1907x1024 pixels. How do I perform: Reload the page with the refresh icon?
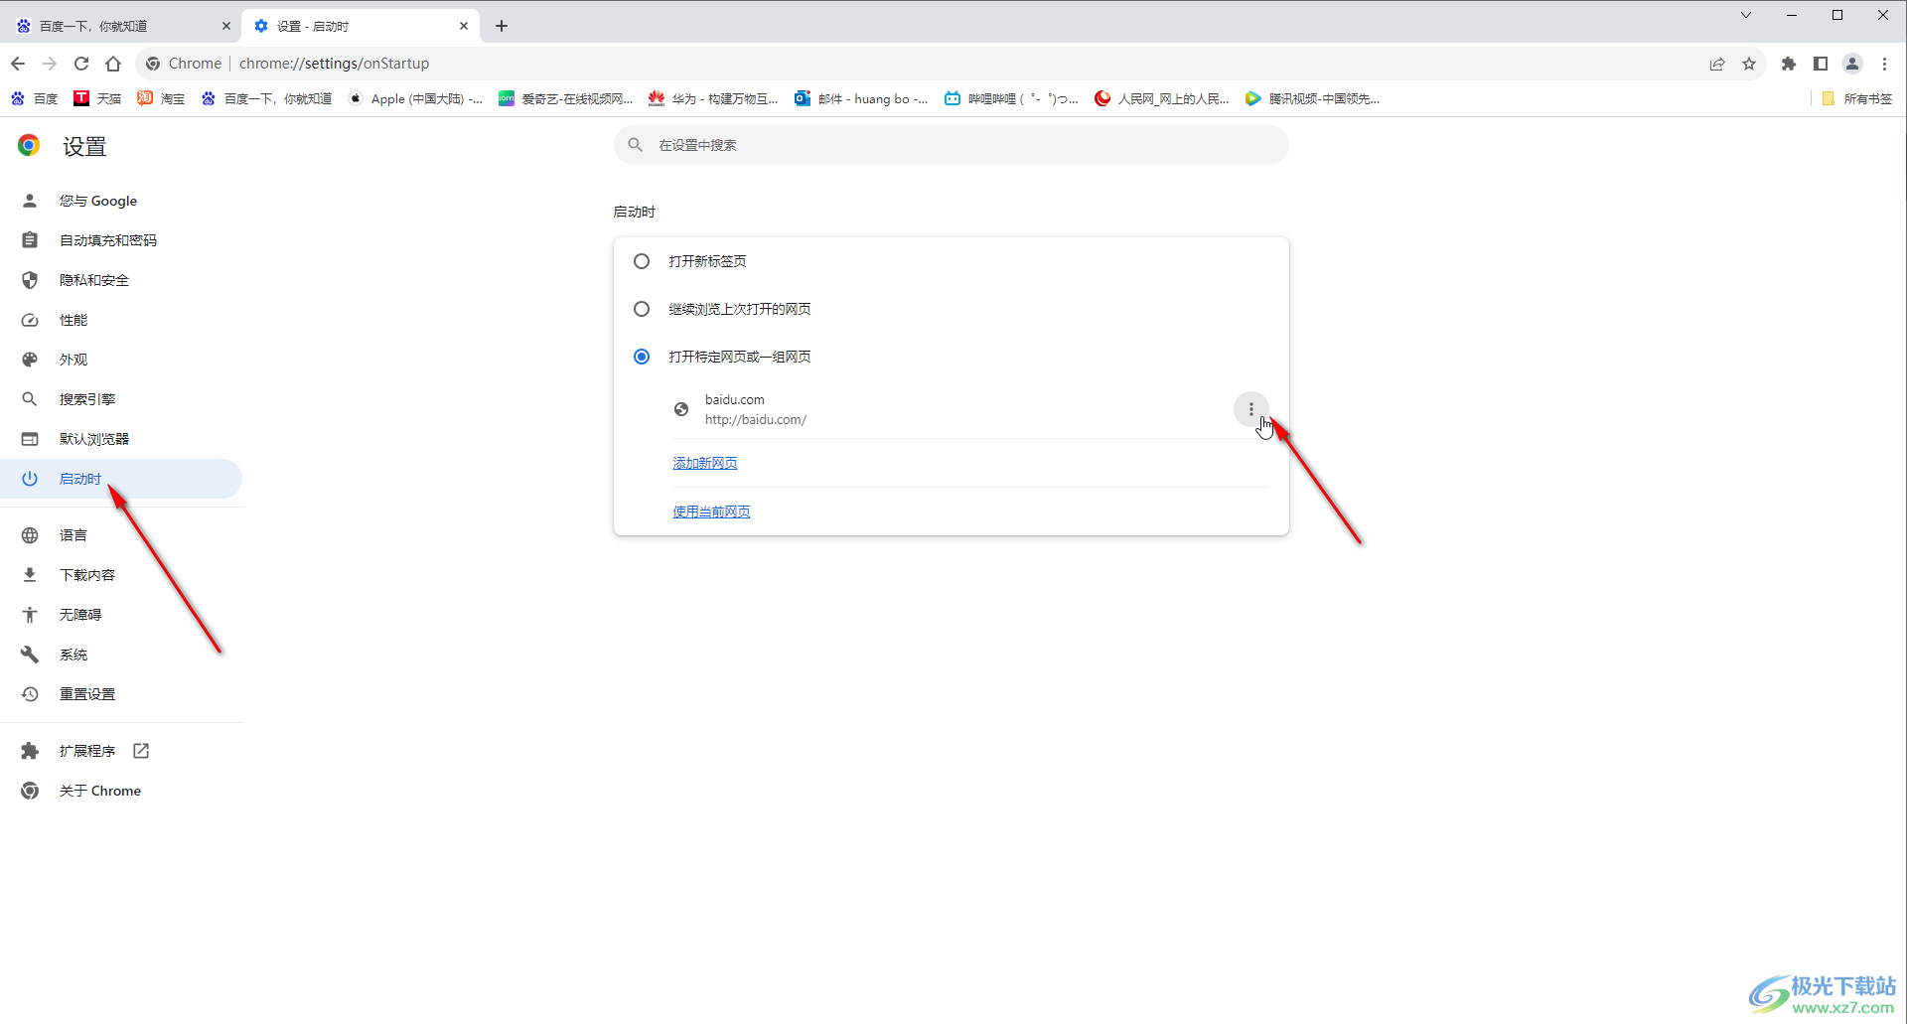81,64
